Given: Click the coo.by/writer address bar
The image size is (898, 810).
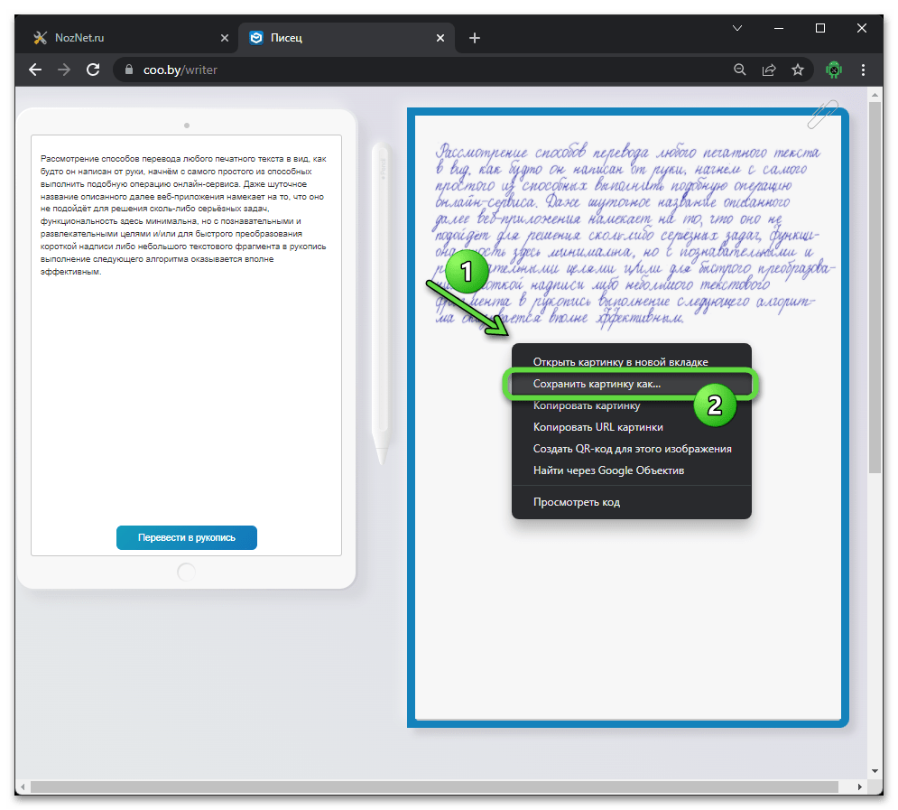Looking at the screenshot, I should [x=406, y=70].
